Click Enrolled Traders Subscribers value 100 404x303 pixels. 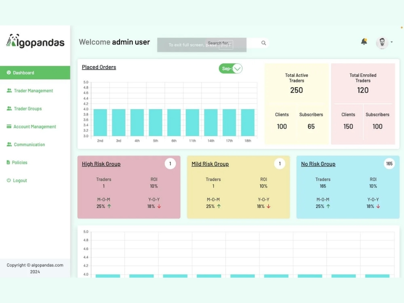click(377, 126)
